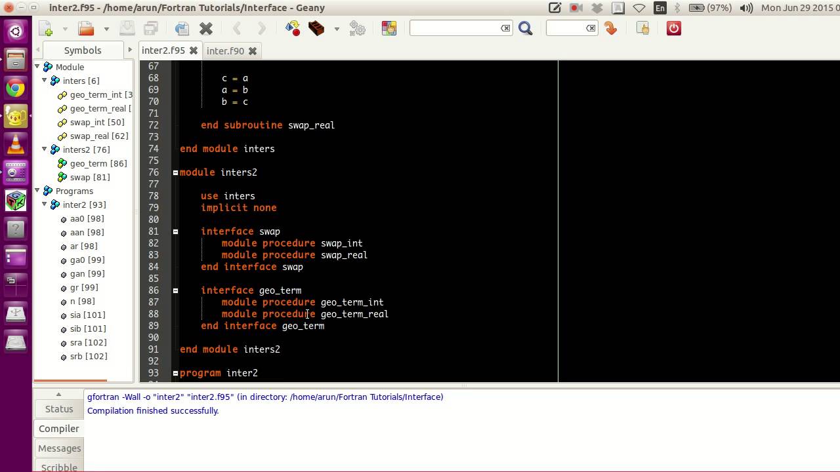Clear the goto line field
The height and width of the screenshot is (472, 840).
591,28
